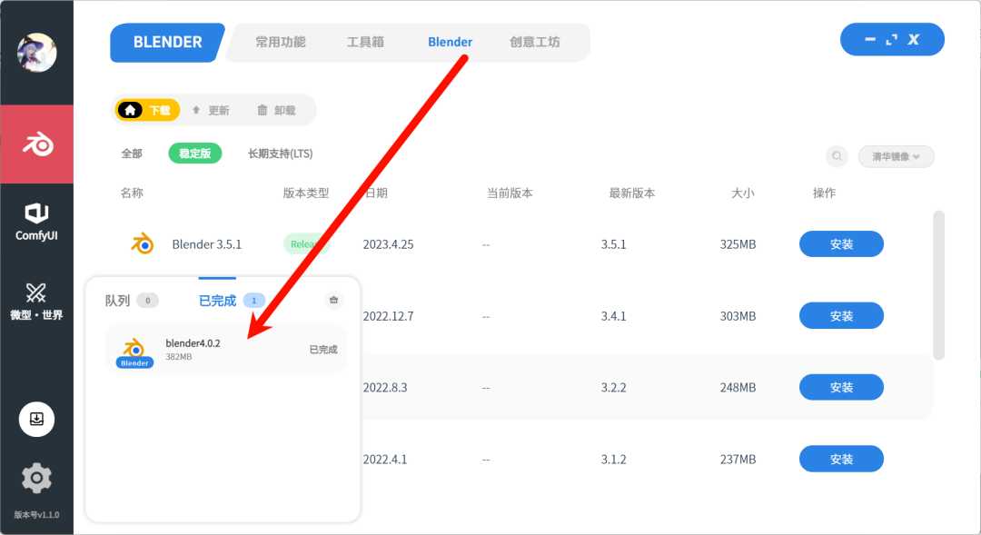Open the ComfyUI sidebar section
This screenshot has height=535, width=981.
pos(36,222)
